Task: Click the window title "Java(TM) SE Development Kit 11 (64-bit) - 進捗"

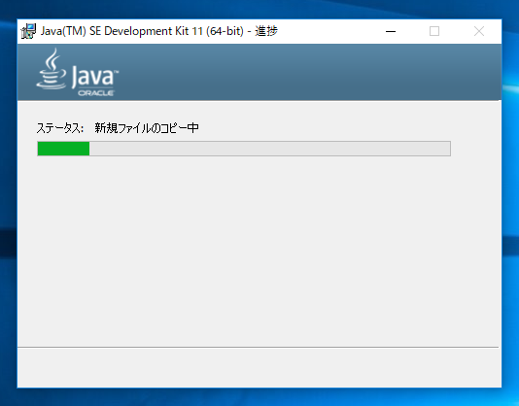Action: (x=159, y=31)
